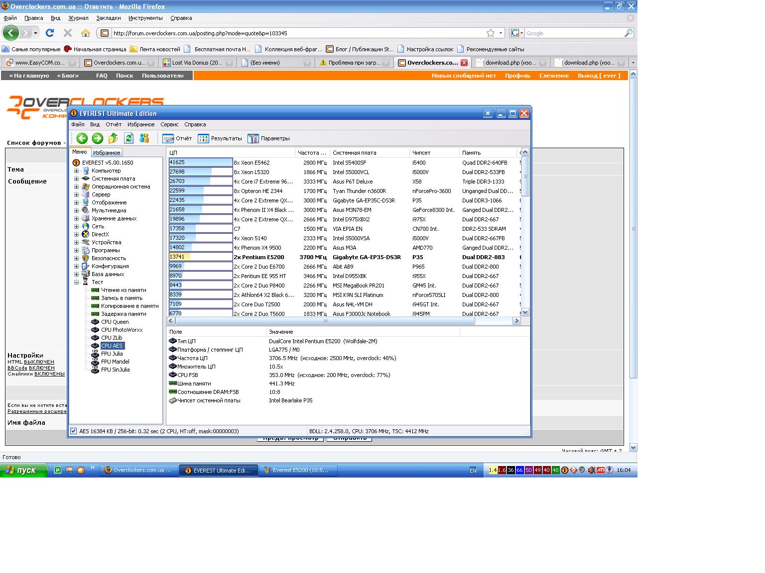Click the пуск Start button
The width and height of the screenshot is (765, 573).
tap(24, 470)
